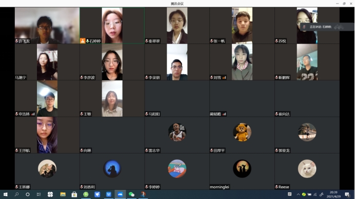The image size is (355, 199).
Task: Select 秦翠翠's video tile
Action: click(177, 25)
